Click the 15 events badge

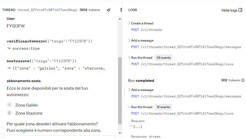point(163,107)
